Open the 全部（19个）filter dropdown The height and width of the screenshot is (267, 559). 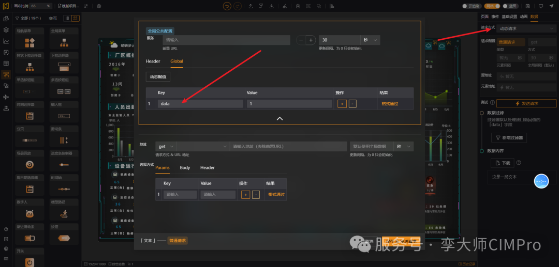point(28,18)
